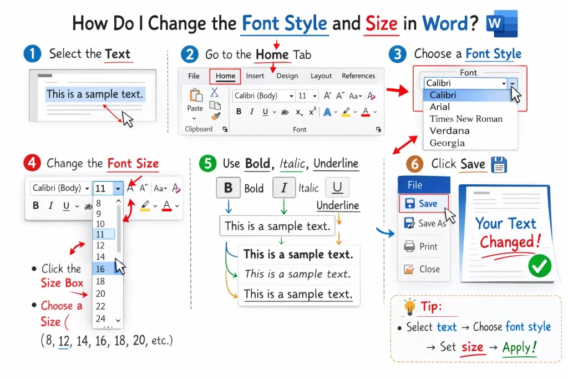568x379 pixels.
Task: Switch to the Insert tab
Action: point(255,76)
